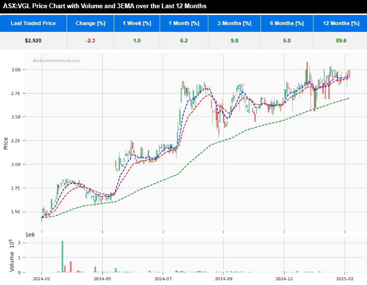Click the '3 Months [%]' header
This screenshot has width=367, height=285.
pos(234,23)
